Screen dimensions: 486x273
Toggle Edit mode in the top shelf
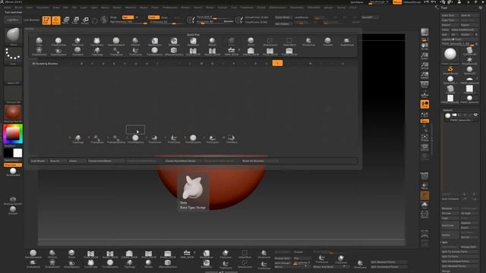point(46,20)
